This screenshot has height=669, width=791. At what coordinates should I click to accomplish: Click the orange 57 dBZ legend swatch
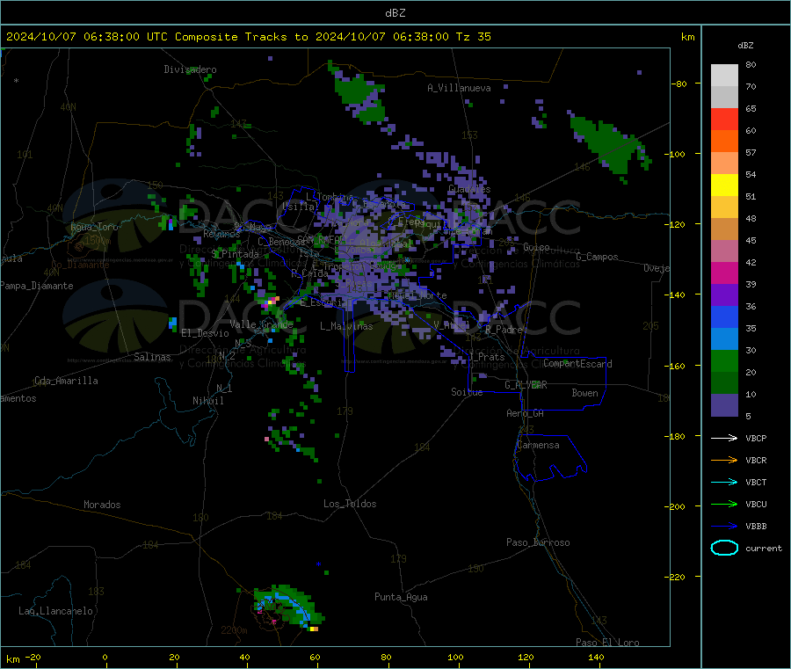[724, 141]
